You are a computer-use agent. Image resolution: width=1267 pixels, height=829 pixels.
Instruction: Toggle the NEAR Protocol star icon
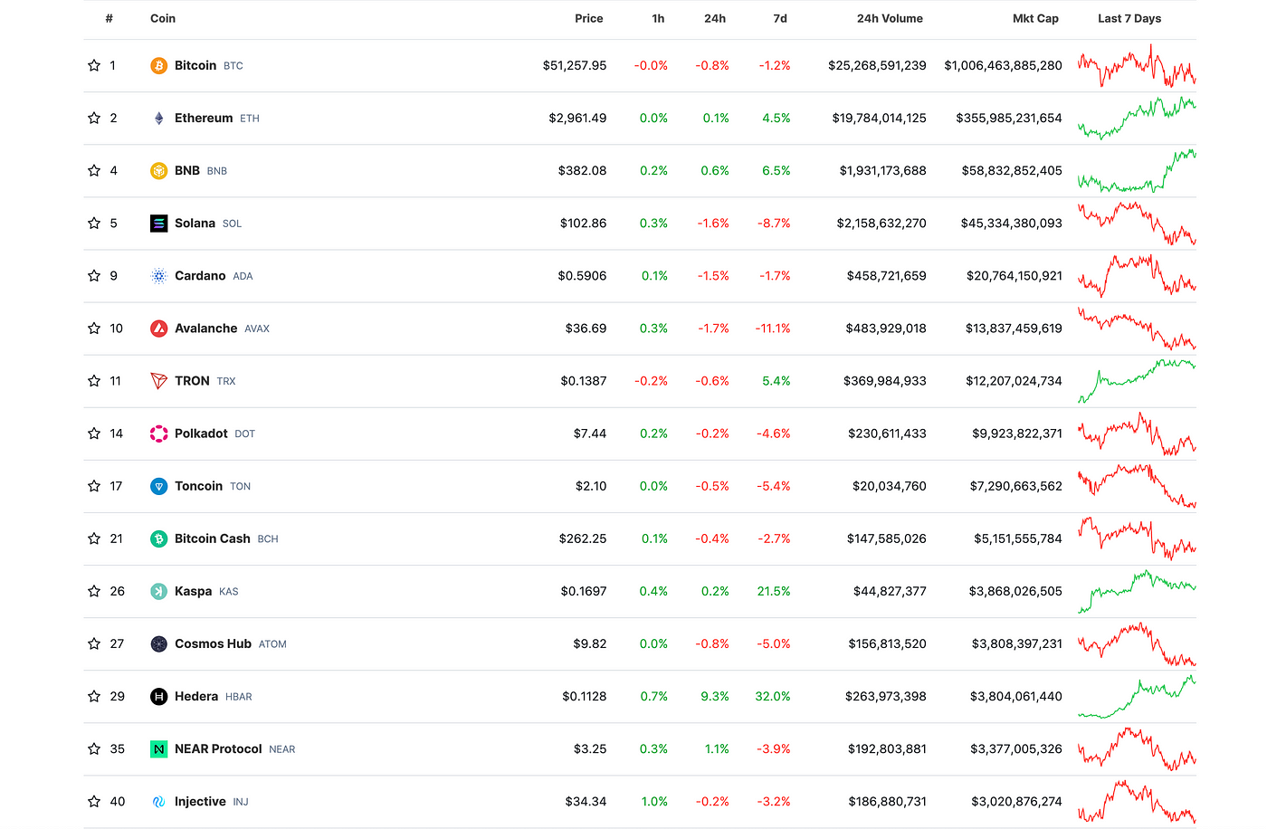pyautogui.click(x=94, y=748)
